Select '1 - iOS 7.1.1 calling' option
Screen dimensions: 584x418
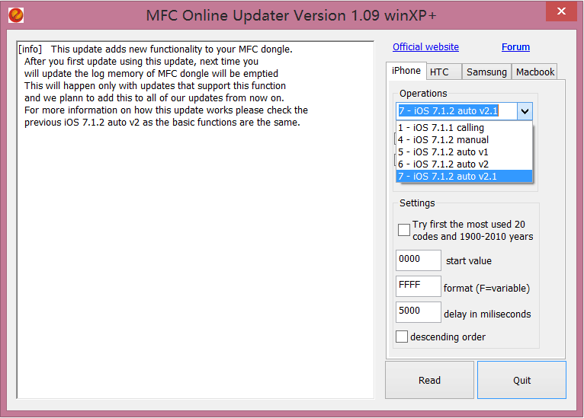(x=441, y=128)
